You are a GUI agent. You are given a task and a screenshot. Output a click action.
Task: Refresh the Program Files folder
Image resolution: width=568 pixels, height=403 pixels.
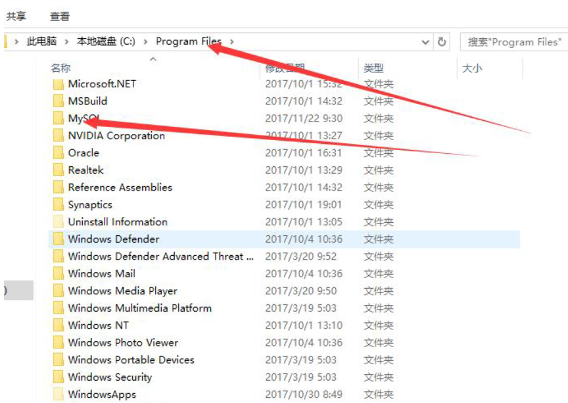coord(442,41)
